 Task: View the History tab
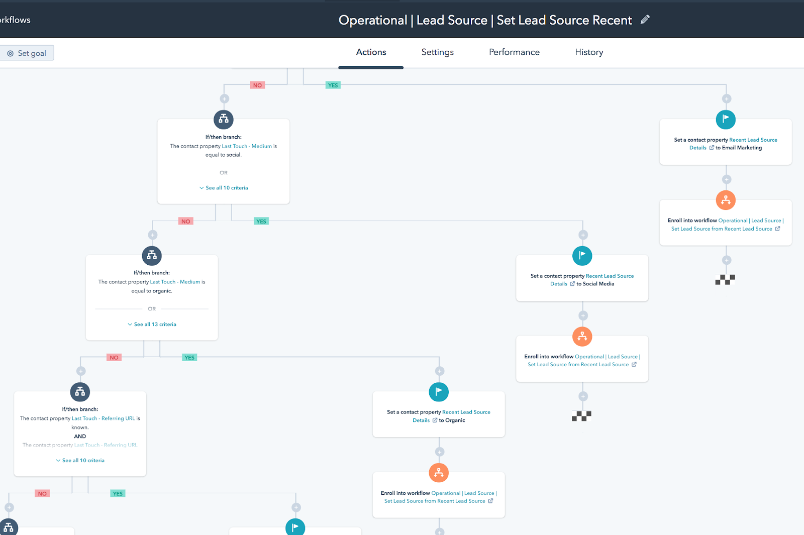point(589,52)
